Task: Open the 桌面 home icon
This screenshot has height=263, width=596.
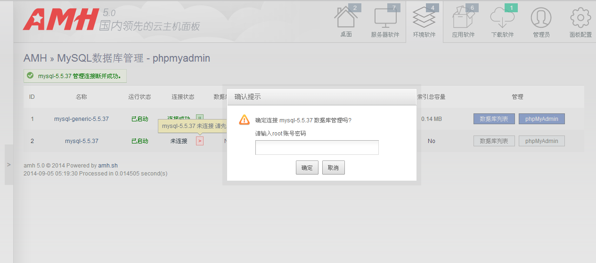Action: coord(346,21)
